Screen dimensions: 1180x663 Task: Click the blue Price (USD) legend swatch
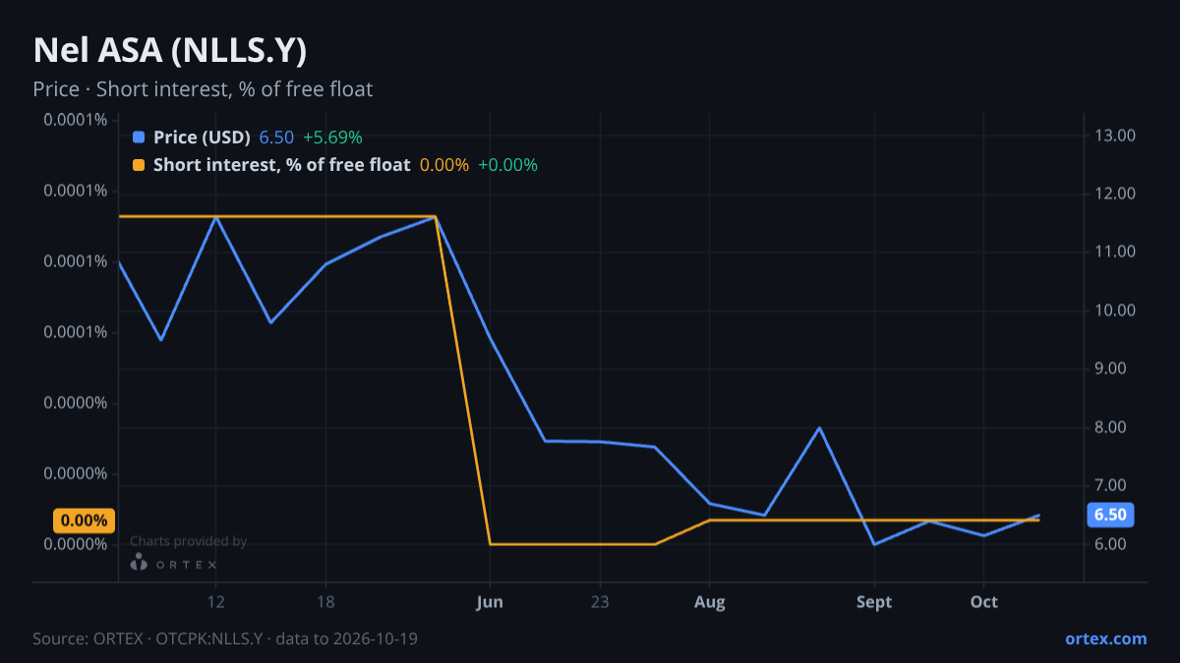(x=138, y=138)
